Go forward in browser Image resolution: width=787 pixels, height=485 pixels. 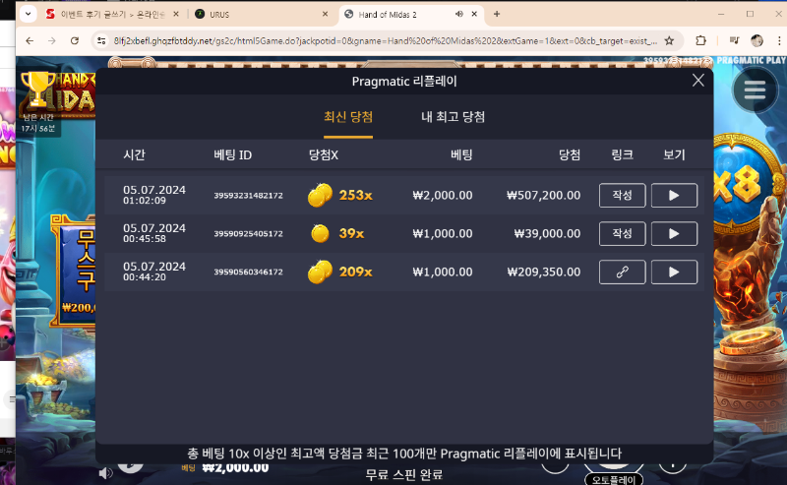point(52,40)
